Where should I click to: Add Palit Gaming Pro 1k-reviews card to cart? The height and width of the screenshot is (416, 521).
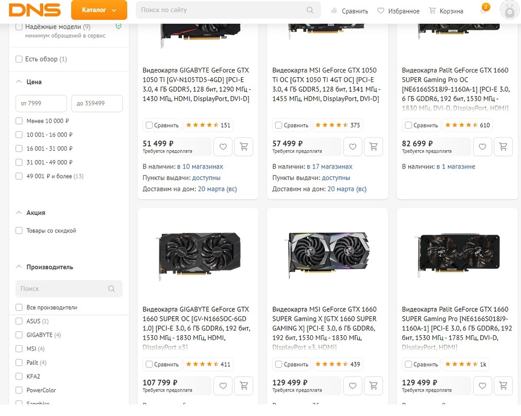pos(503,386)
